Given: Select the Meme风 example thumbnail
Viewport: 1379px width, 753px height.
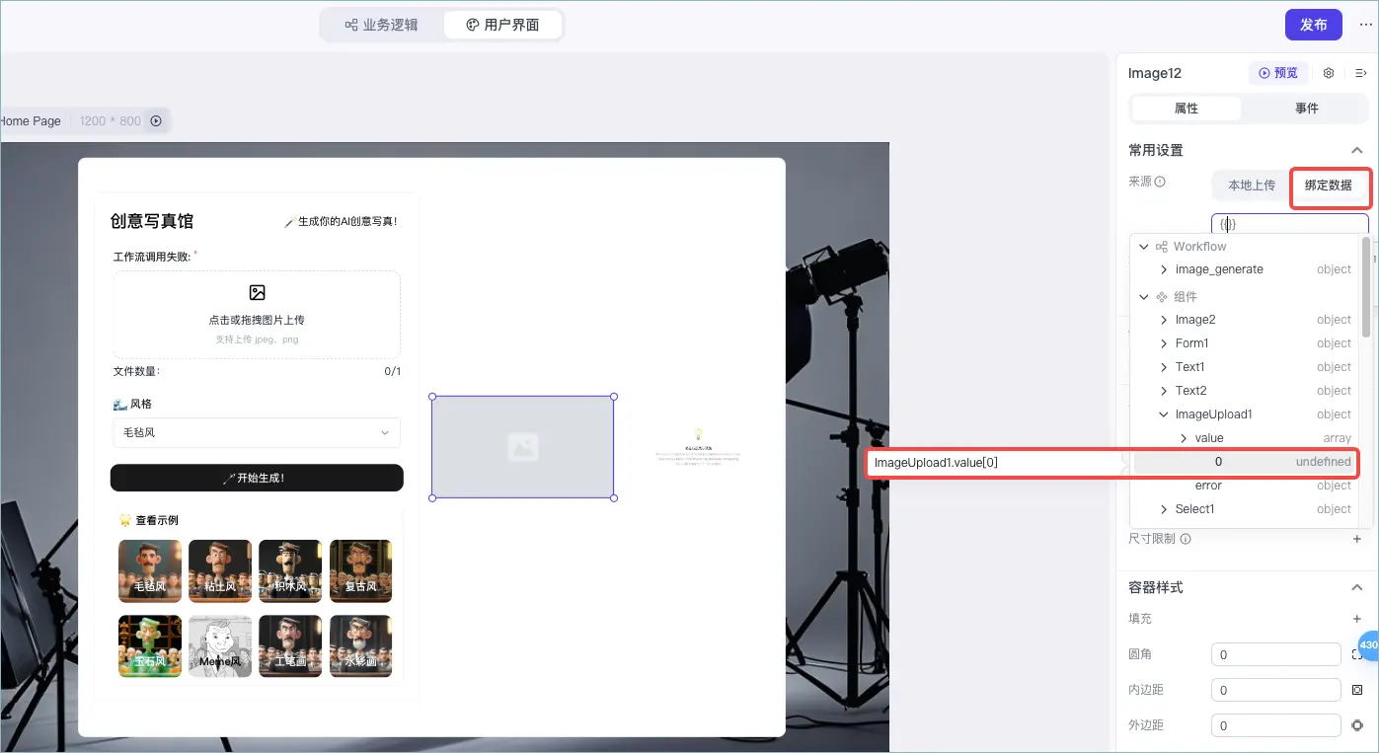Looking at the screenshot, I should pyautogui.click(x=220, y=646).
